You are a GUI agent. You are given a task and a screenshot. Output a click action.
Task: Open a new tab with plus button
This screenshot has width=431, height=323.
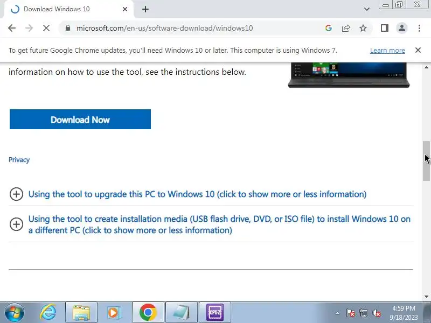click(x=145, y=9)
